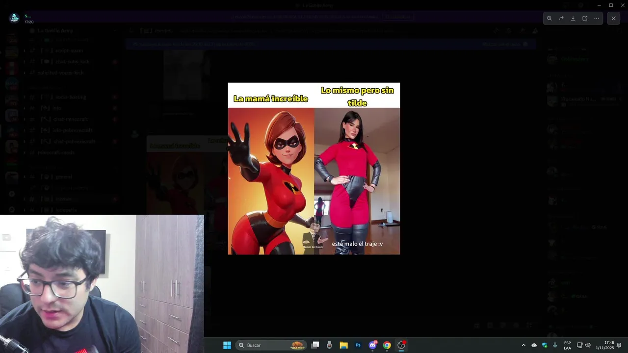Open the image in browser icon
Screen dimensions: 628x353
(x=585, y=18)
